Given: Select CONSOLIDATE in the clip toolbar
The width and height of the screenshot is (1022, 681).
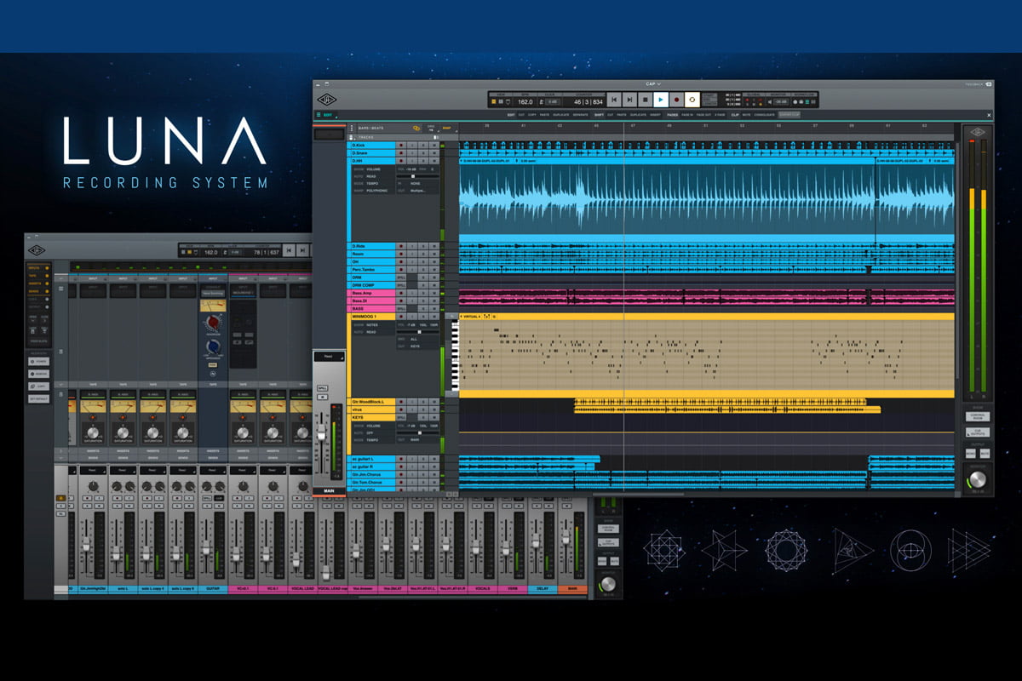Looking at the screenshot, I should coord(764,115).
